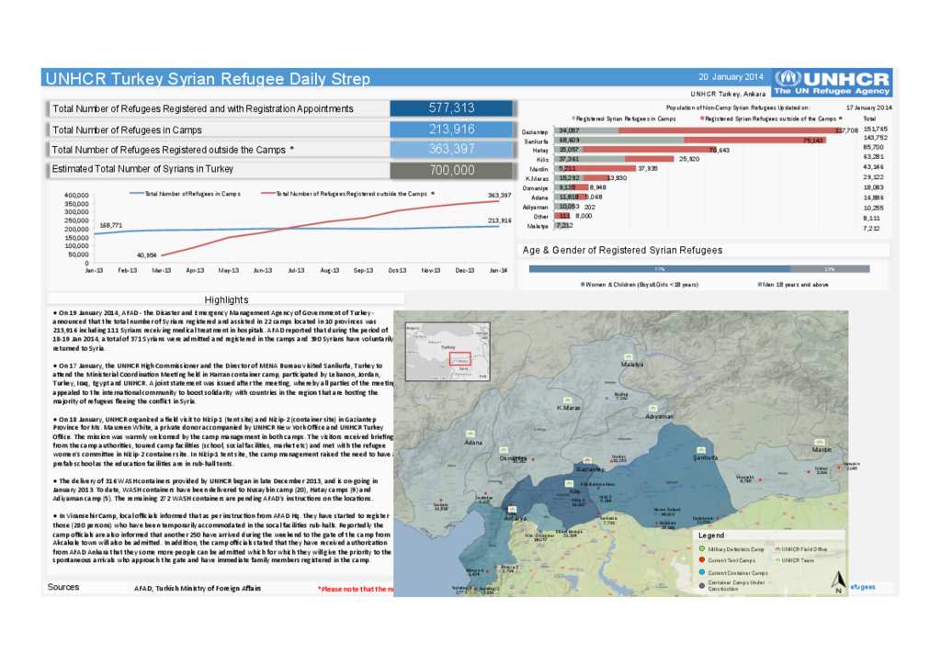This screenshot has height=665, width=941.
Task: Select the Current Container Camps blue marker
Action: (702, 571)
